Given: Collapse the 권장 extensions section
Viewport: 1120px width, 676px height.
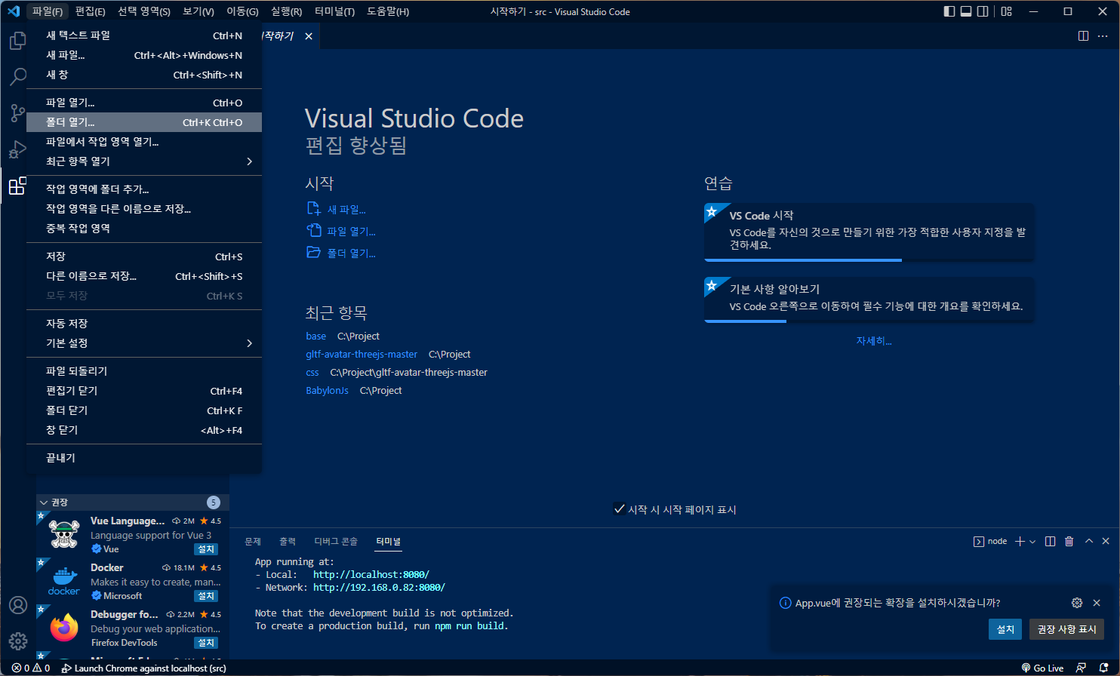Looking at the screenshot, I should (44, 502).
